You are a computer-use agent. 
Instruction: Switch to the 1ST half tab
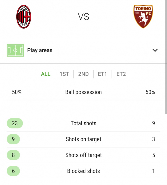64,74
